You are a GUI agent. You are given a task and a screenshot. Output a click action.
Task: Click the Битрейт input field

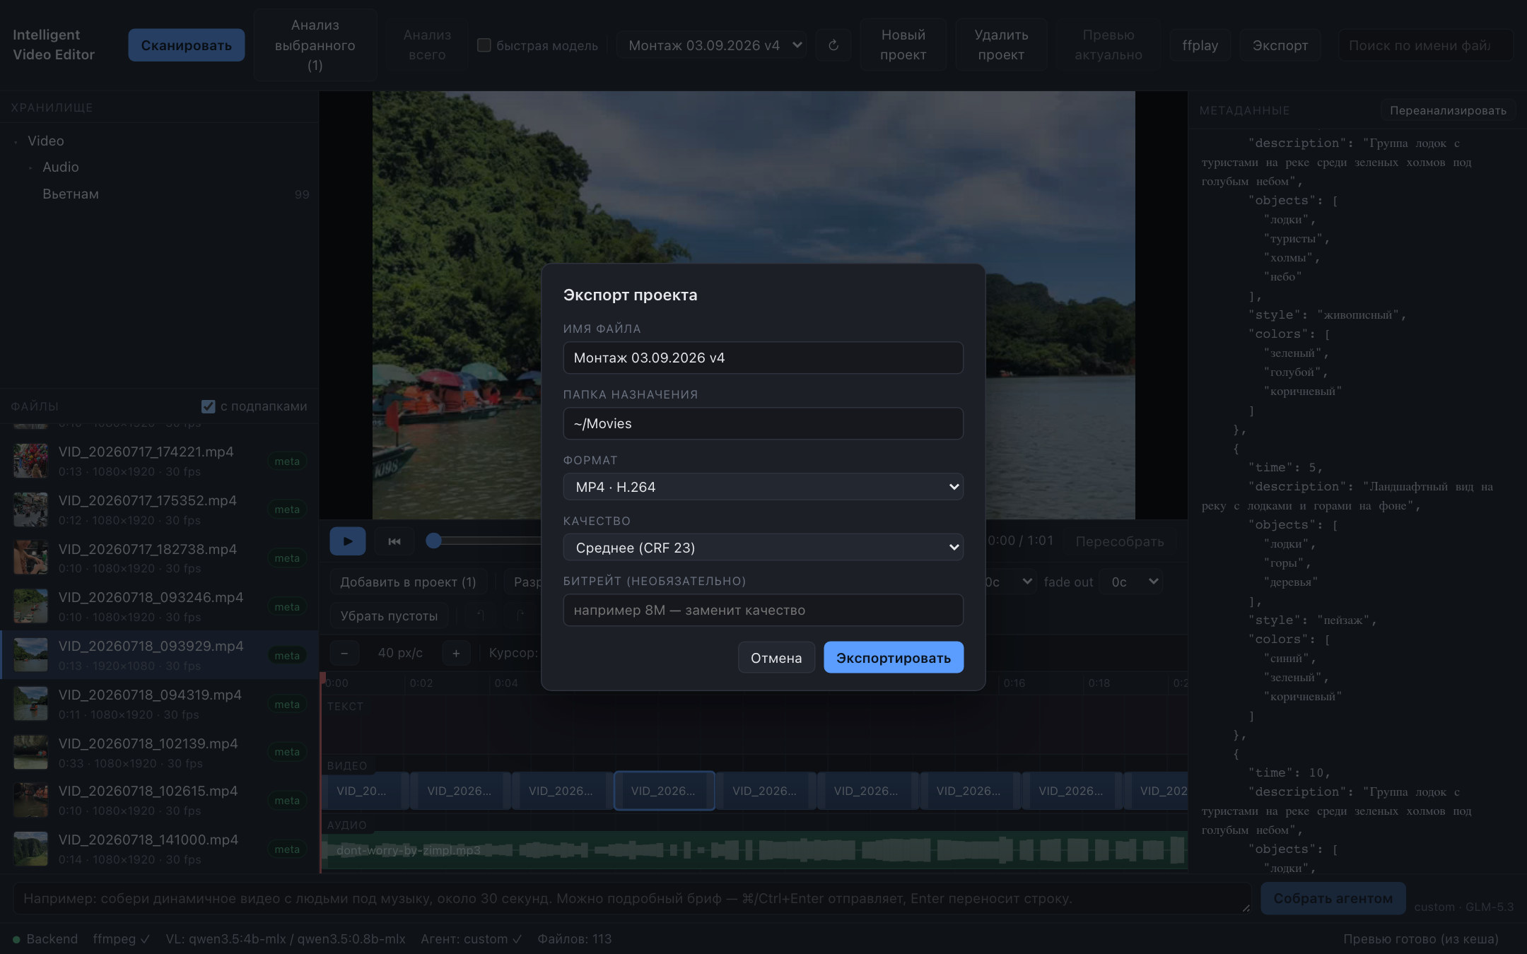763,610
